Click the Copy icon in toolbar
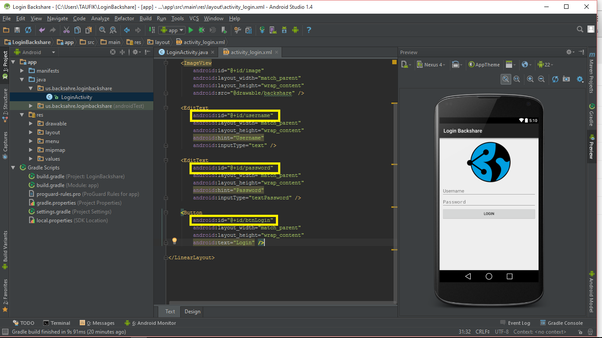Screen dimensions: 602x338 (78, 30)
